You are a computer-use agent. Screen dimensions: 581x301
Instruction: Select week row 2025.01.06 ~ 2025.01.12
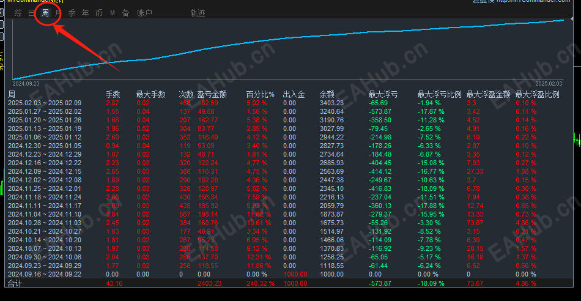(290, 137)
